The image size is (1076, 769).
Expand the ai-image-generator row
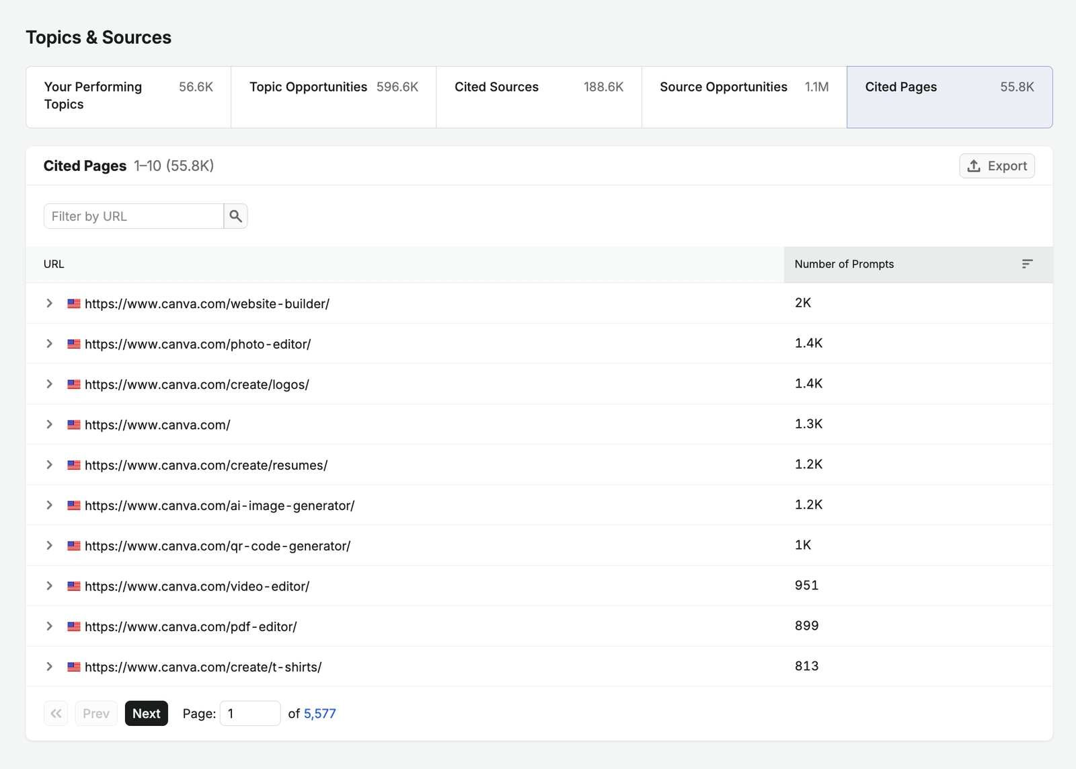49,505
